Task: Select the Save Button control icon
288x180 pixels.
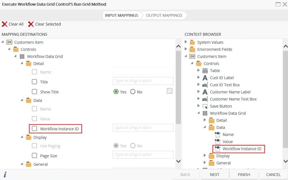Action: pos(205,106)
